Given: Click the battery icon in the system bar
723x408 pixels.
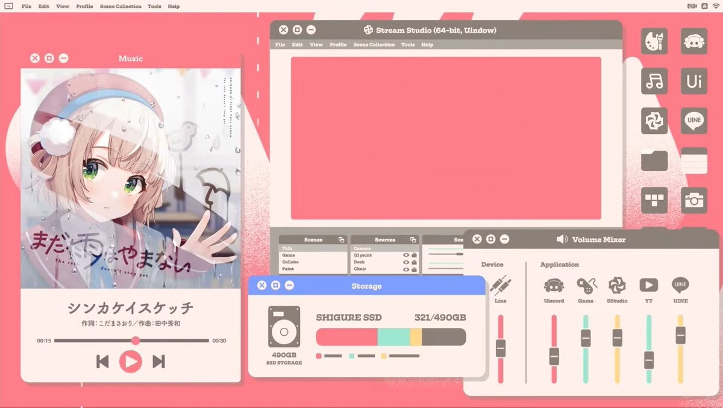Looking at the screenshot, I should coord(692,6).
